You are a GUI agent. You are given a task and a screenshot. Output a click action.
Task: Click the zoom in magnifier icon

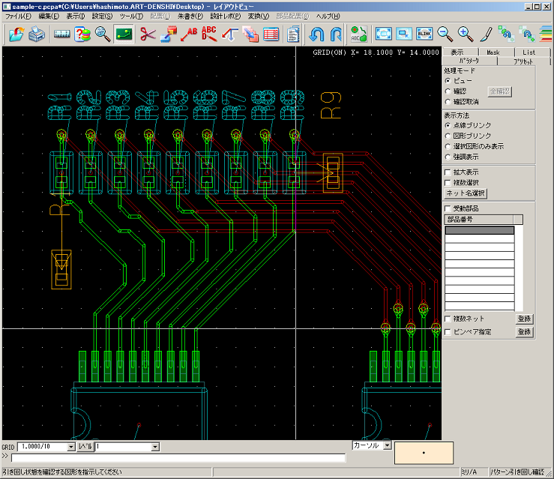coord(466,34)
